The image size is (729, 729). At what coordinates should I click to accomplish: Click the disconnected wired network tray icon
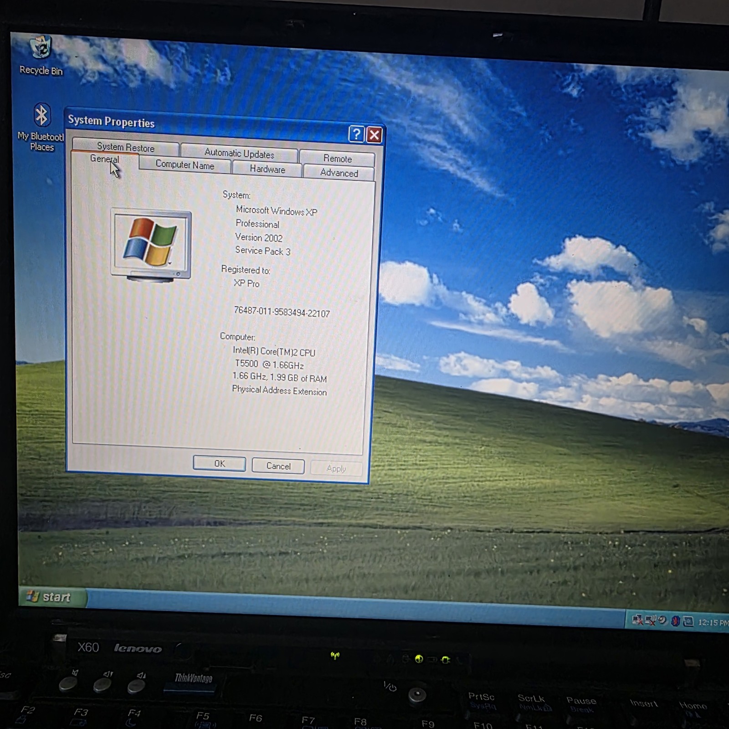(637, 620)
